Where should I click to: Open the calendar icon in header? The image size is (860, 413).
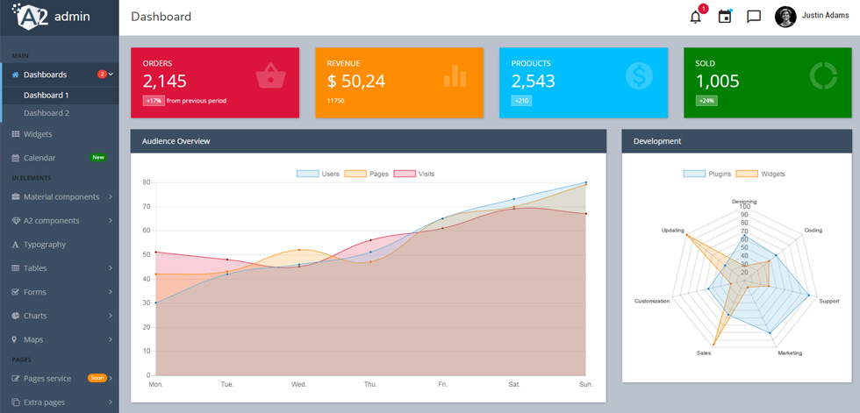point(725,17)
